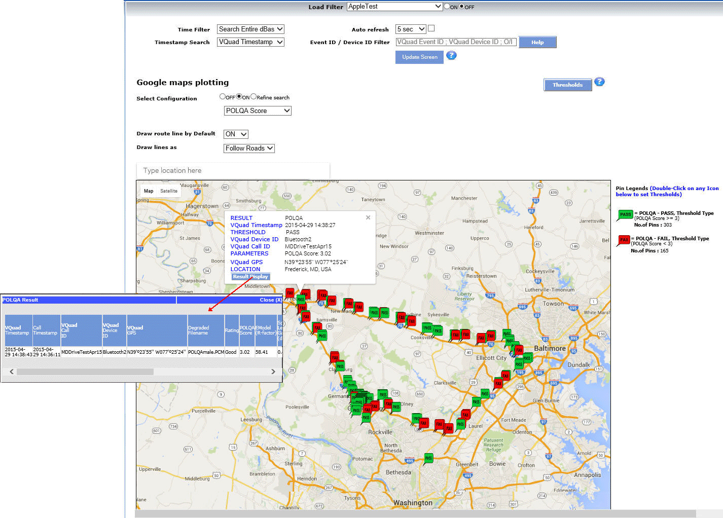Click the Double-Click on any Icon legend text
Screen dimensions: 723x518
(x=667, y=191)
